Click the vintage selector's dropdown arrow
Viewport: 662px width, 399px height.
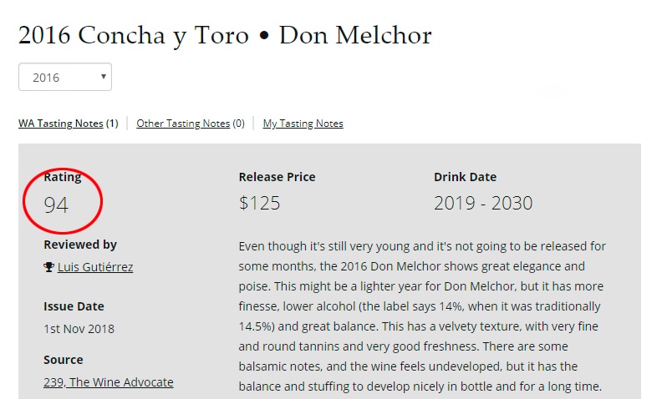[x=104, y=77]
